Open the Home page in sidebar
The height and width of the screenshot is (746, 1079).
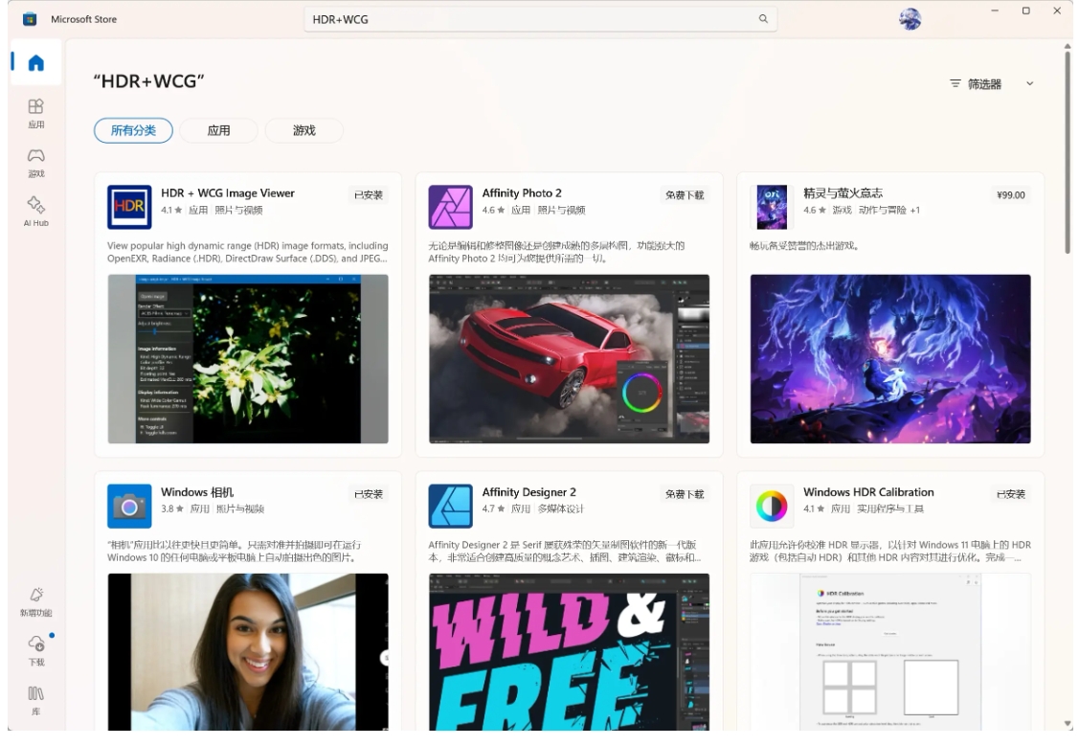pyautogui.click(x=35, y=63)
